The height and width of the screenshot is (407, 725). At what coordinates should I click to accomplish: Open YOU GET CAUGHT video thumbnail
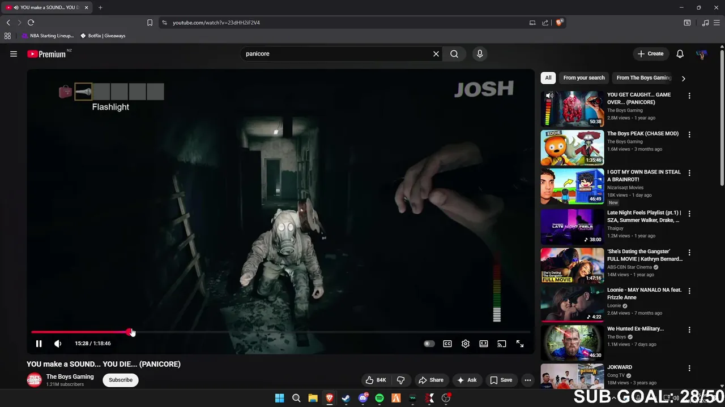click(572, 109)
